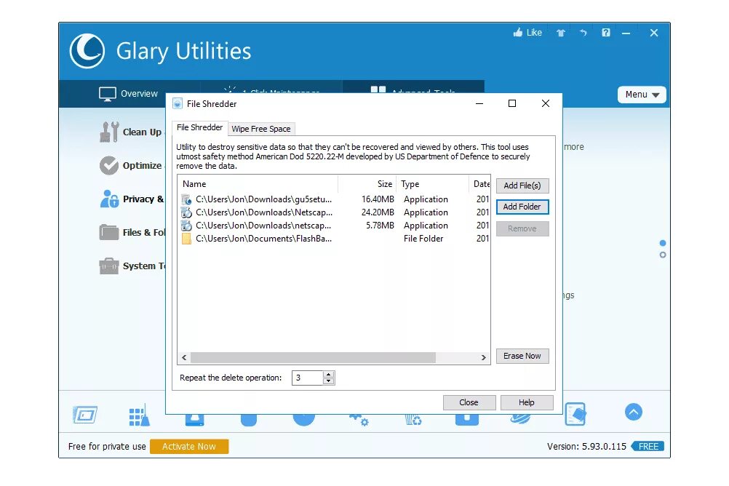This screenshot has height=486, width=729.
Task: Select the Downloads\Netscap... 24.20MB row
Action: [x=334, y=212]
